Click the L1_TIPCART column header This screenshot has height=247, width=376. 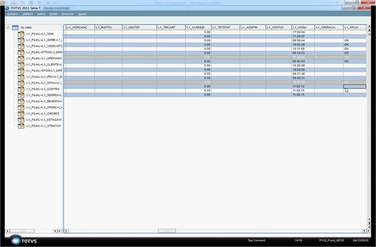171,27
